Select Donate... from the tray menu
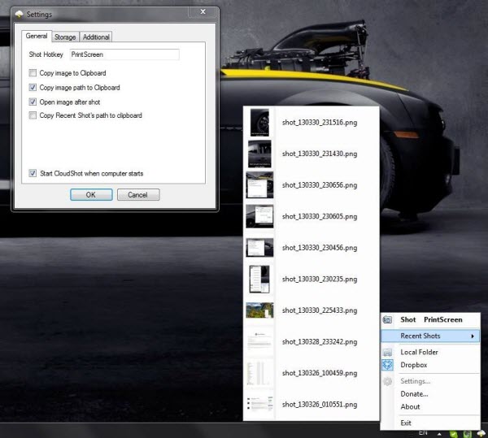The width and height of the screenshot is (488, 438). (x=414, y=394)
